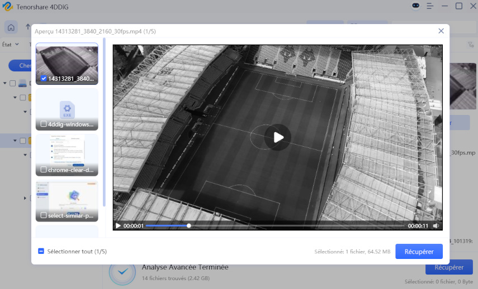Close the Aperçu preview dialog
478x289 pixels.
[441, 31]
